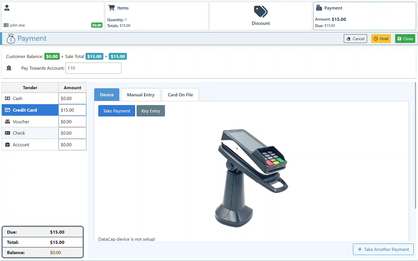
Task: Click the Balance $0.00 summary row
Action: tap(43, 253)
